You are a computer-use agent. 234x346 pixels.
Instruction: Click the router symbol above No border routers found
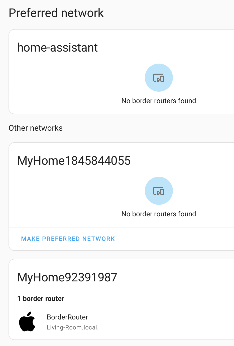pyautogui.click(x=159, y=78)
